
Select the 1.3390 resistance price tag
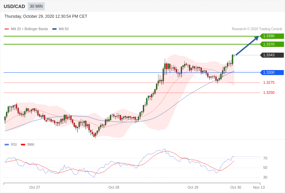[272, 36]
